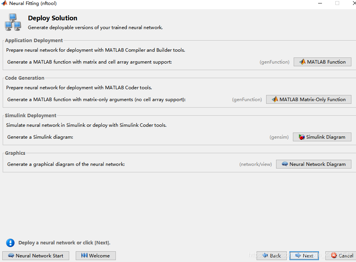Open the Welcome screen
This screenshot has width=356, height=262.
96,255
